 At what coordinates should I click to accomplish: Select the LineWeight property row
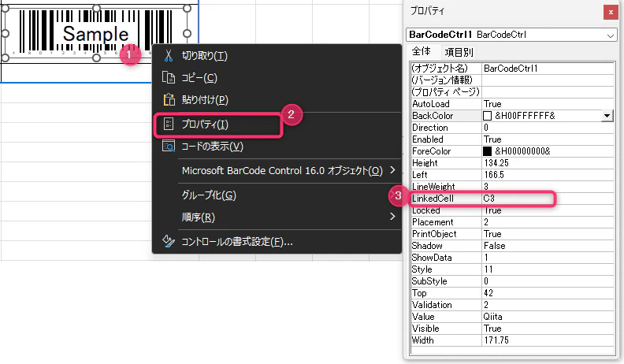point(512,187)
